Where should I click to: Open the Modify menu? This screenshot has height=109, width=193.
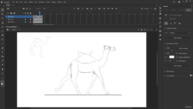(31, 2)
